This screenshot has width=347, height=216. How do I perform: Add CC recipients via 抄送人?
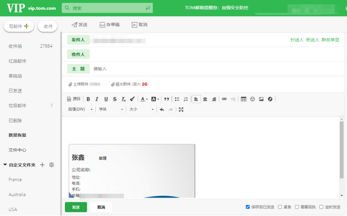click(297, 40)
